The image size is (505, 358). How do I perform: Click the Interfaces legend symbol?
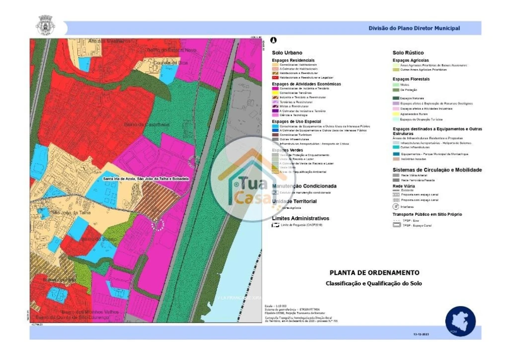click(x=396, y=205)
